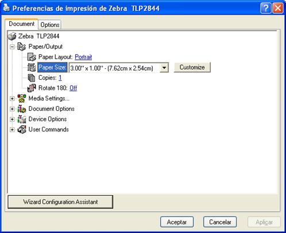Click the Cancelar button
This screenshot has width=286, height=233.
pyautogui.click(x=220, y=222)
